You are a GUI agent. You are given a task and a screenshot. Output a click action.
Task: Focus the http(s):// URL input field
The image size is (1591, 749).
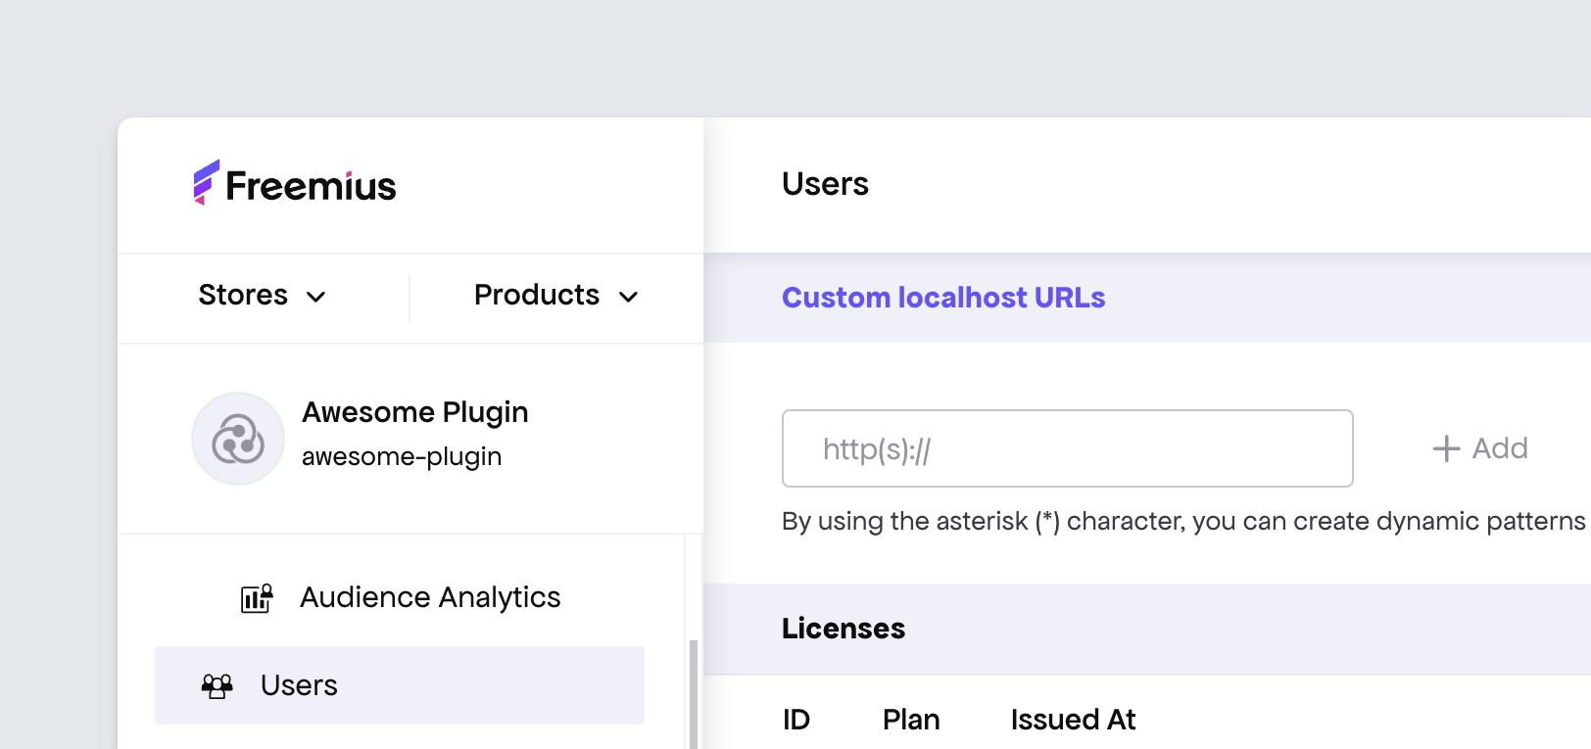point(1068,448)
